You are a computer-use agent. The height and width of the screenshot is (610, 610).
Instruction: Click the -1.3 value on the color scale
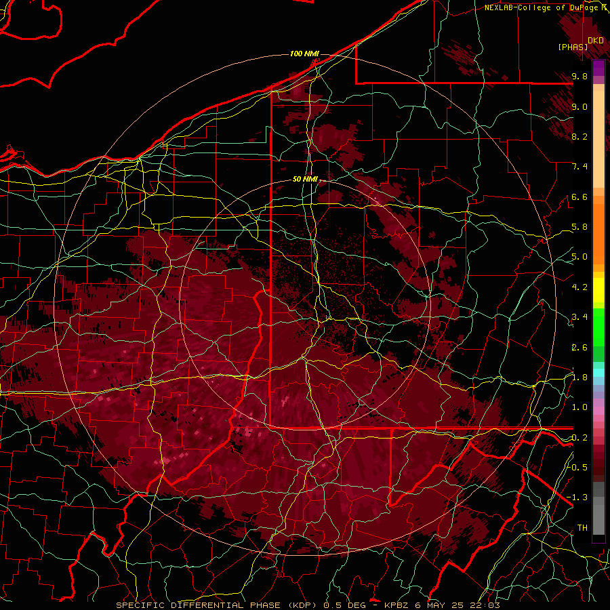[x=577, y=497]
